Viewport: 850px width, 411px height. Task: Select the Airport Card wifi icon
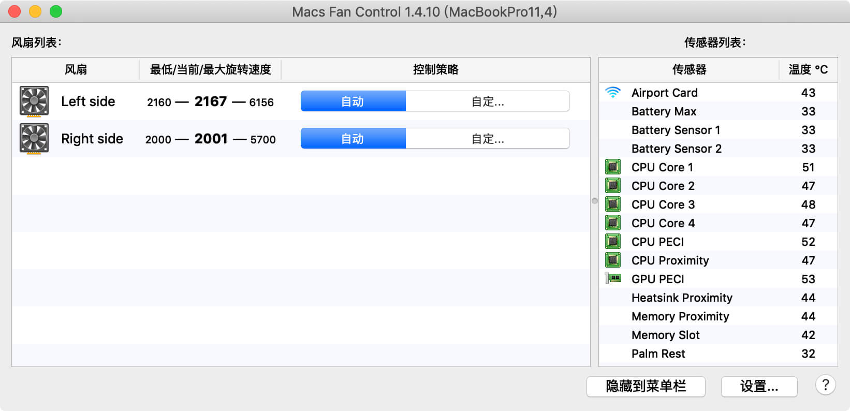click(x=613, y=93)
